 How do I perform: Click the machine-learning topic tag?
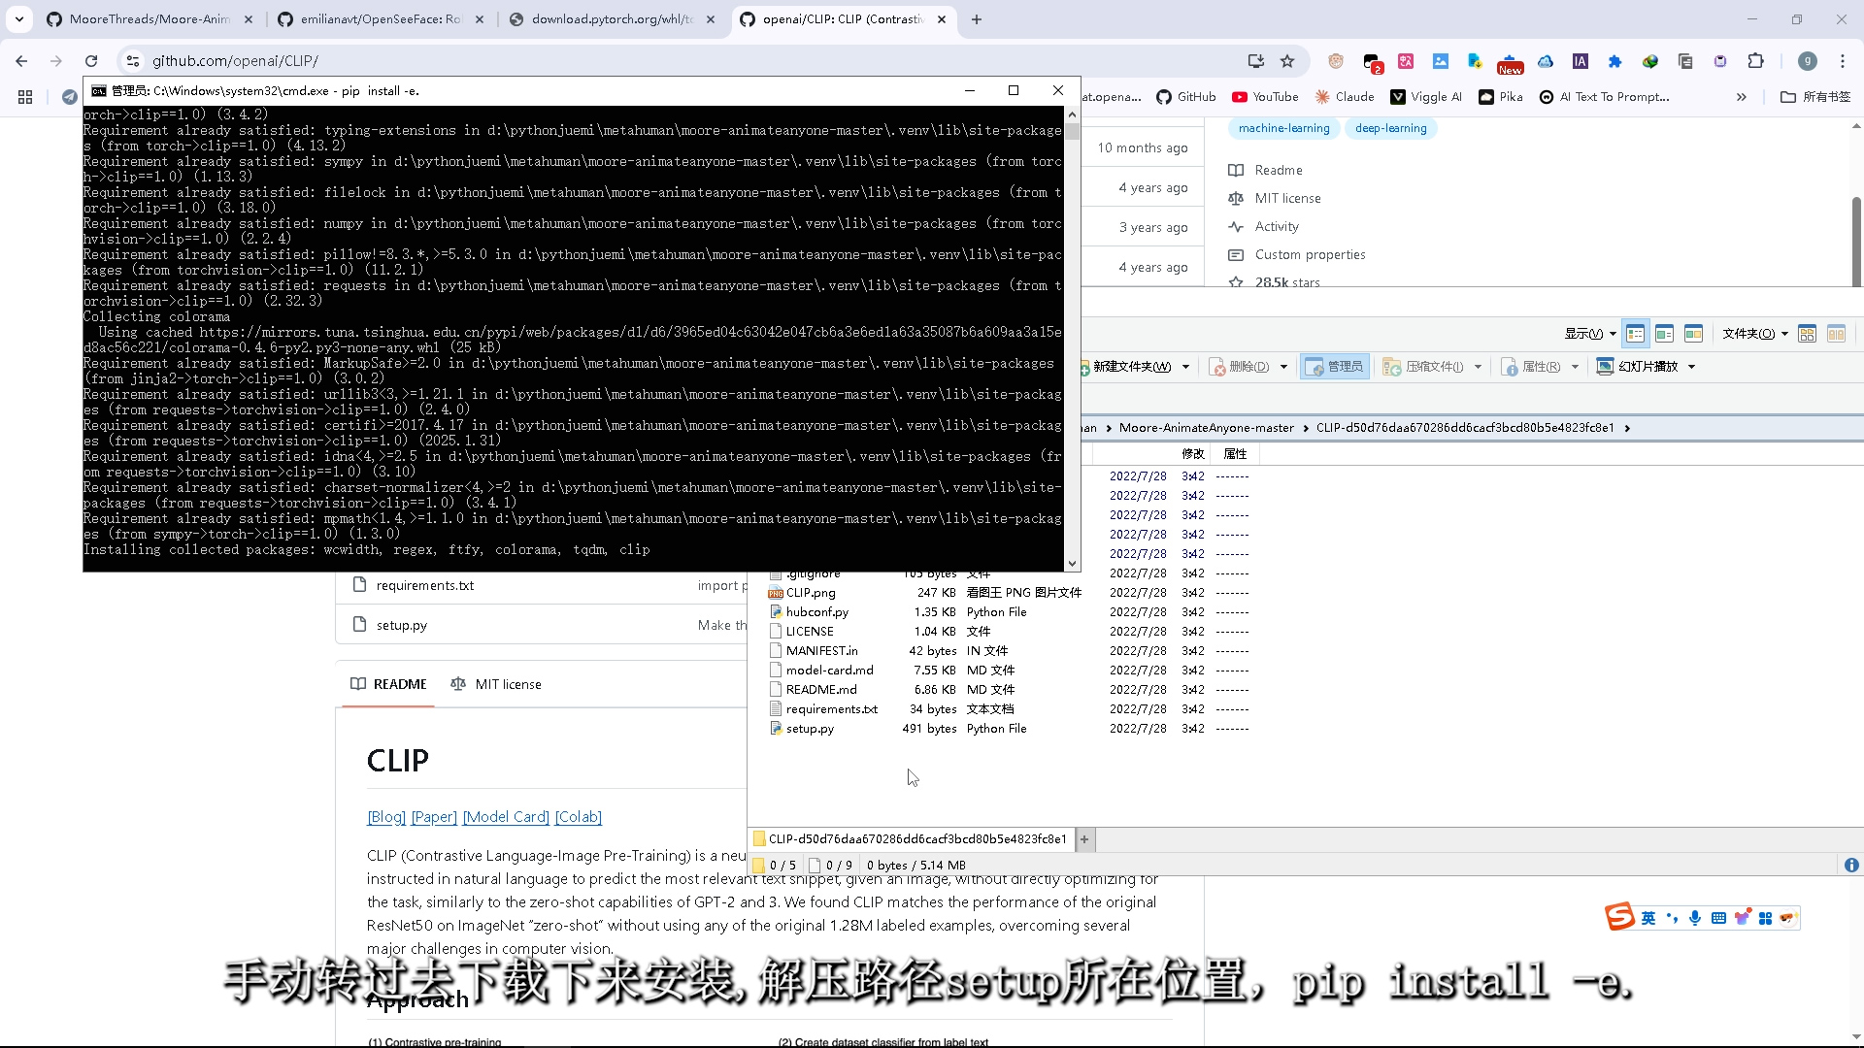click(1283, 128)
